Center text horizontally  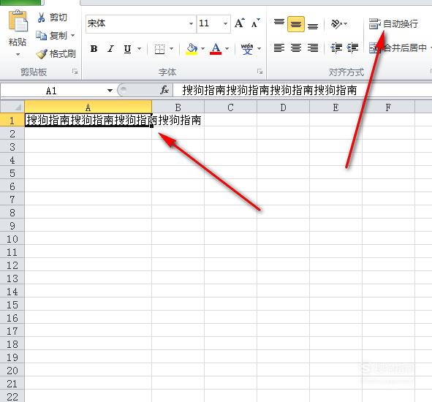[x=296, y=48]
